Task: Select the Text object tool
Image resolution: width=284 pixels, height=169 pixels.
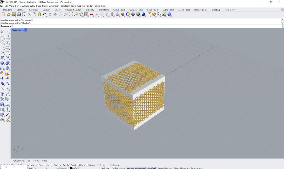Action: coord(2,94)
